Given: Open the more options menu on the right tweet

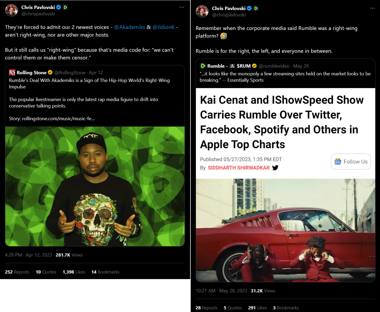Looking at the screenshot, I should [x=373, y=8].
